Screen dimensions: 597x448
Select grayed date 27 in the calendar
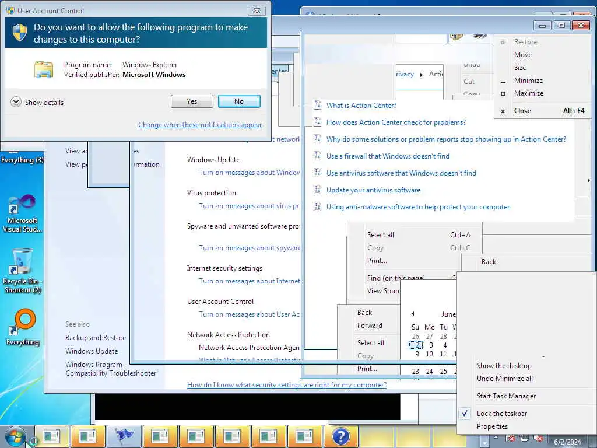tap(430, 337)
